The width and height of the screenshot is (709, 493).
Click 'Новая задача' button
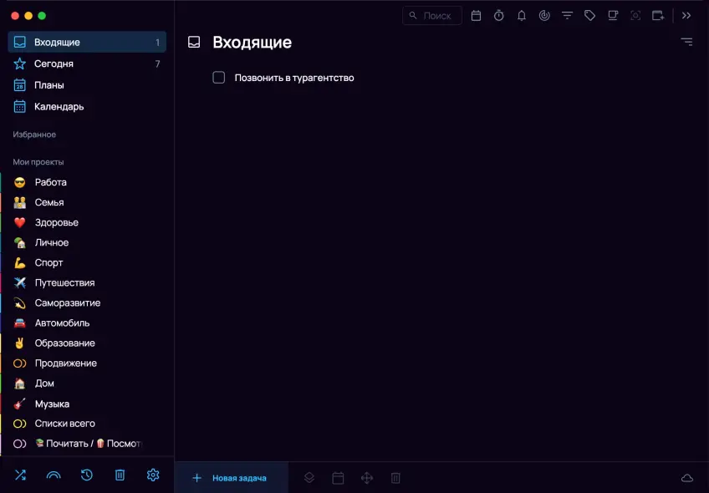(231, 478)
